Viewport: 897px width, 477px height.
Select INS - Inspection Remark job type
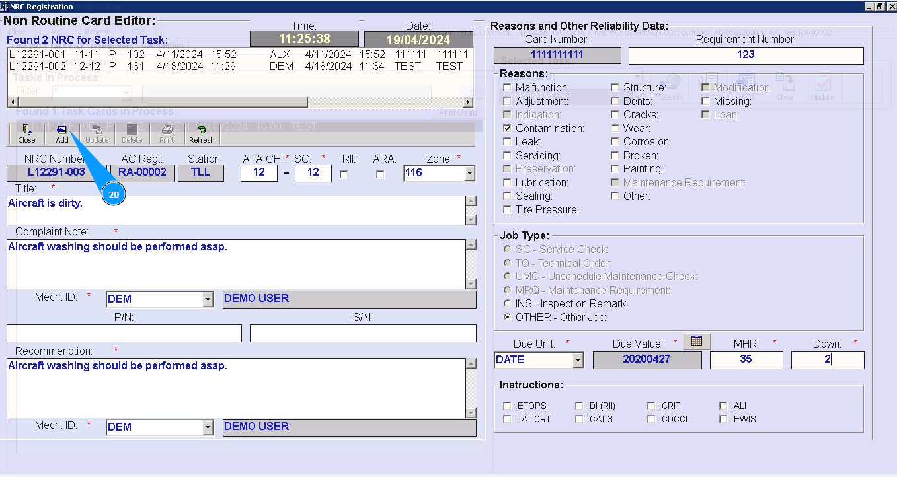(x=507, y=303)
